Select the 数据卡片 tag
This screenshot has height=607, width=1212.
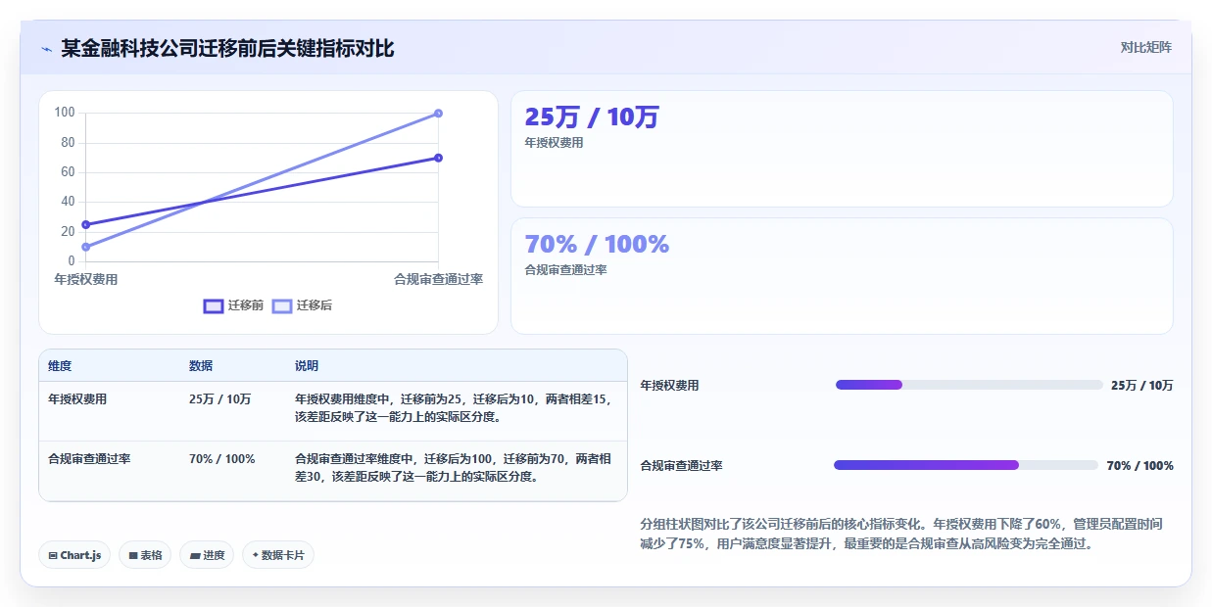point(278,555)
